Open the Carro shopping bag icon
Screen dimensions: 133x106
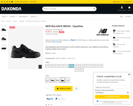(x=129, y=7)
